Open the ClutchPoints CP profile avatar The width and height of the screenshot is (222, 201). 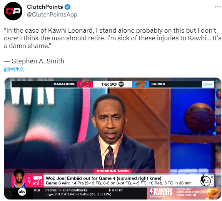tap(13, 11)
